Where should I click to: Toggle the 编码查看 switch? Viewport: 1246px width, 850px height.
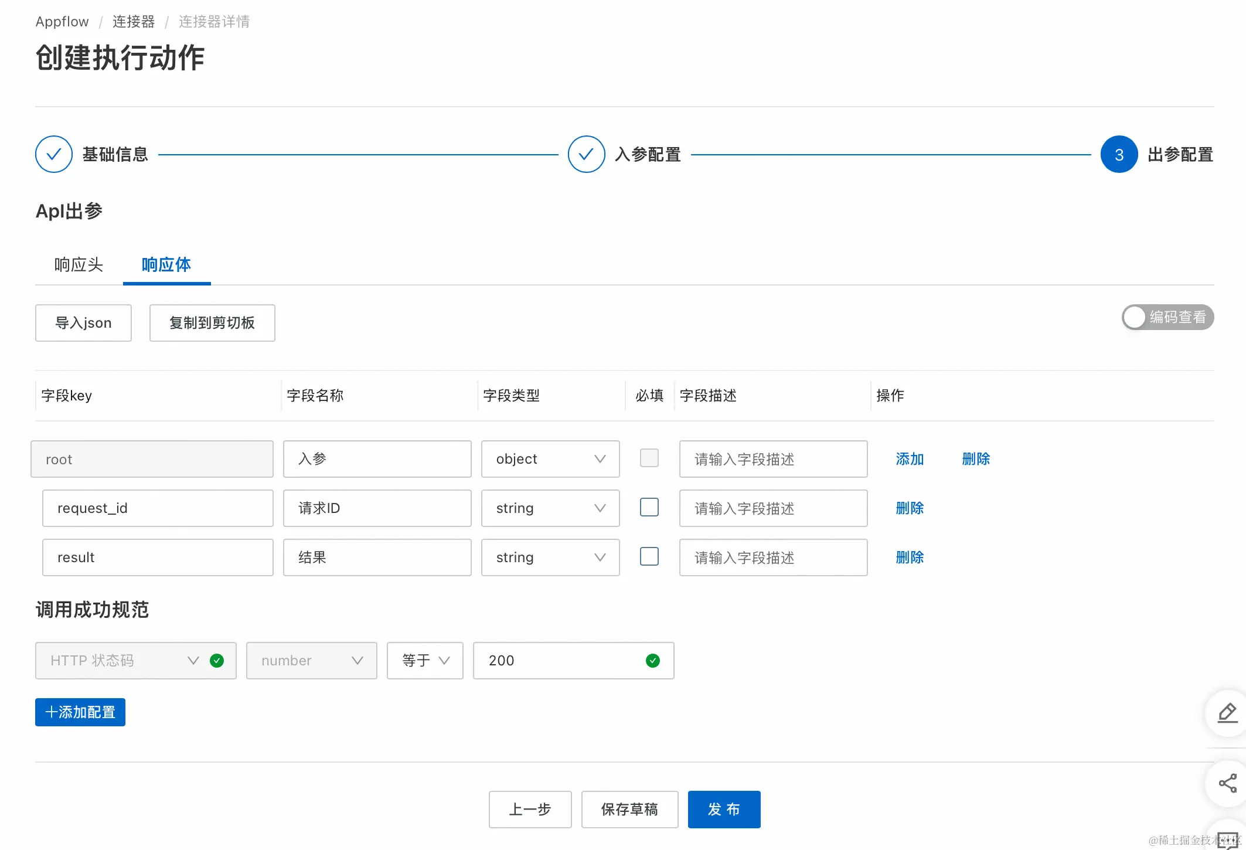[1167, 317]
